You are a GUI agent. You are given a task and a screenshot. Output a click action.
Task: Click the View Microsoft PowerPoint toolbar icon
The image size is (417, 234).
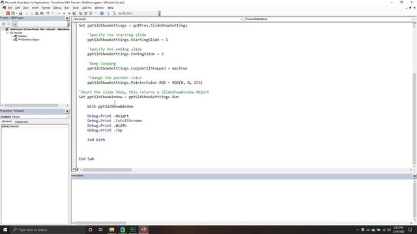tap(8, 13)
